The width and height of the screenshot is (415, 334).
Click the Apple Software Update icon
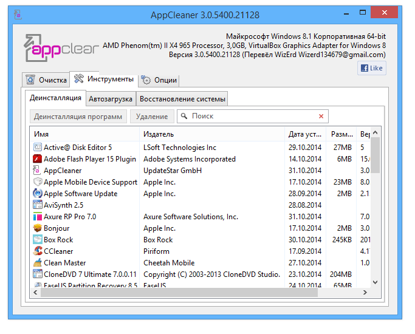point(38,193)
